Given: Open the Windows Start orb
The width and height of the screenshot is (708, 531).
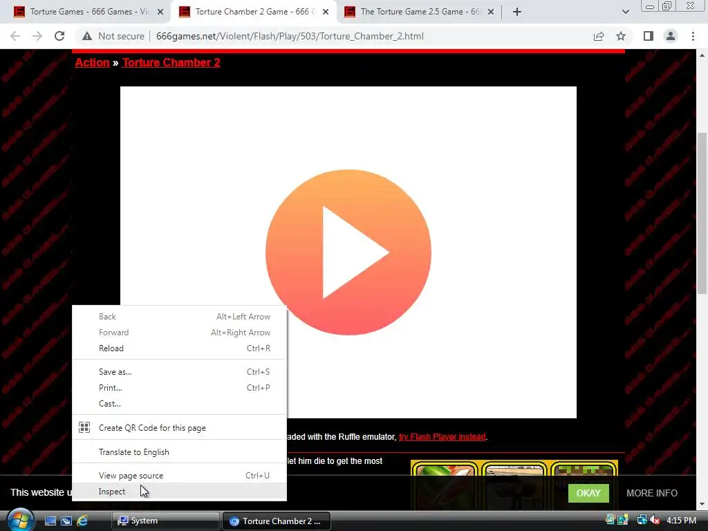Looking at the screenshot, I should tap(19, 520).
